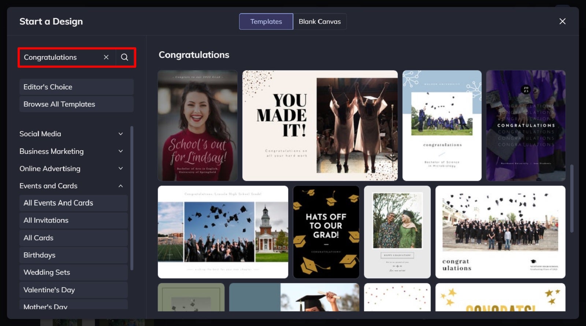Image resolution: width=586 pixels, height=326 pixels.
Task: Click the category sidebar scrollbar
Action: (131, 198)
